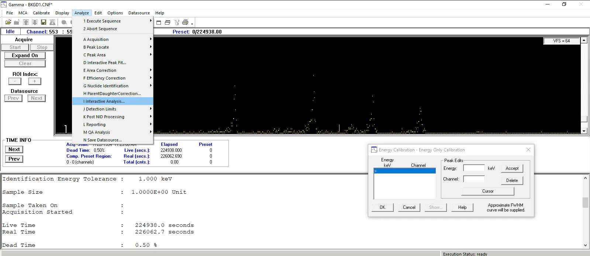Click the hourglass-shaped toolbar icon
This screenshot has width=590, height=256.
52,22
